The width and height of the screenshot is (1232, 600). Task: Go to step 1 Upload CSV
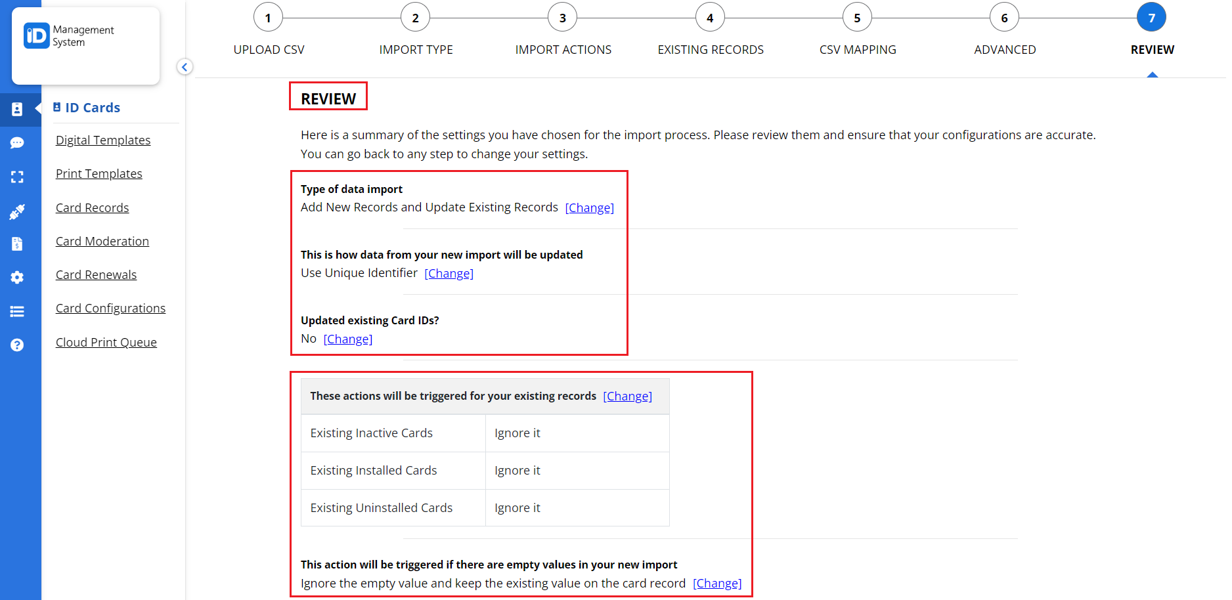pyautogui.click(x=268, y=18)
